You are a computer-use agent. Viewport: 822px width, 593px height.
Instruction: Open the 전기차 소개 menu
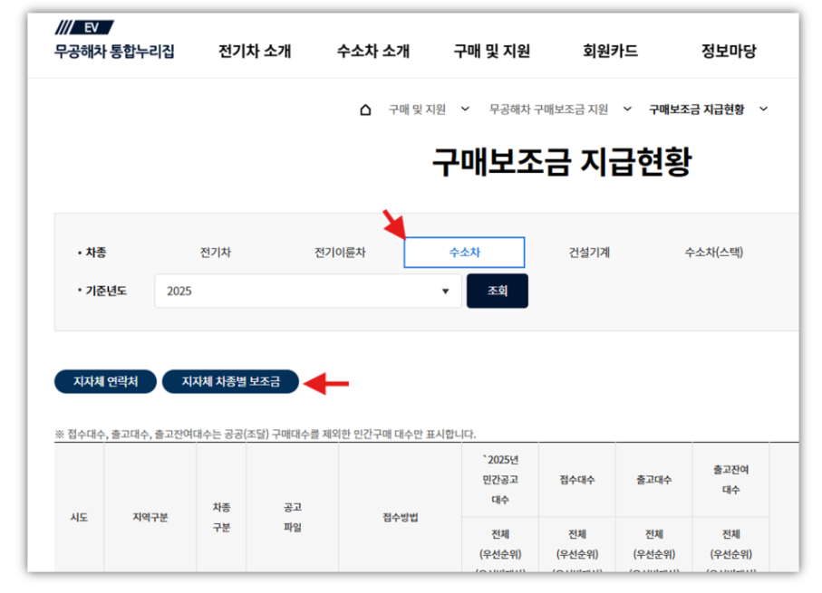click(255, 52)
